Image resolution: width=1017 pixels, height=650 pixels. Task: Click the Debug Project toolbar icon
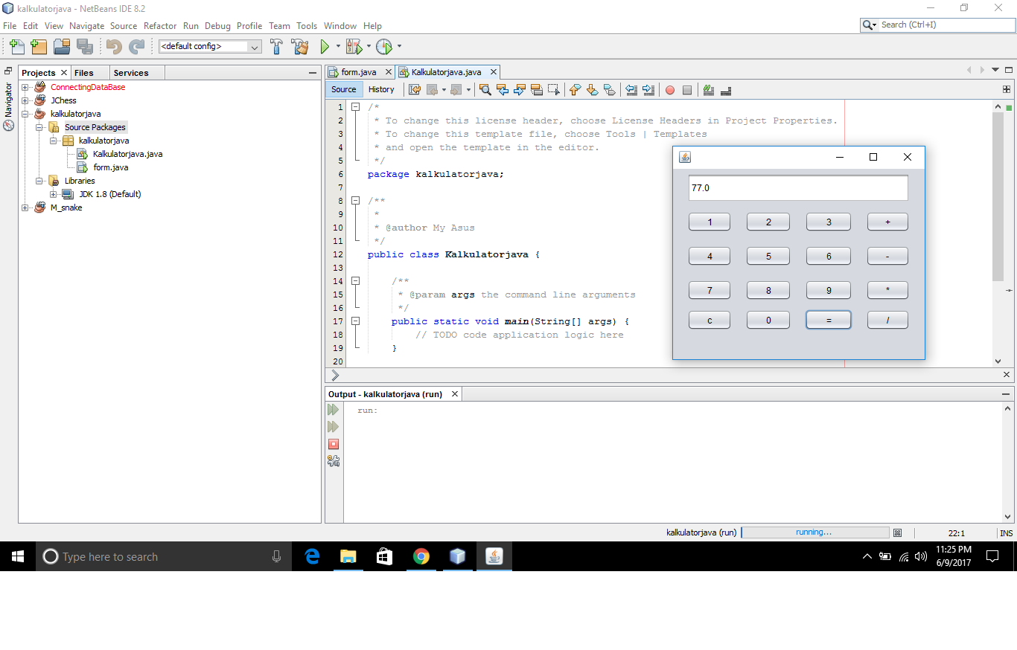click(354, 47)
